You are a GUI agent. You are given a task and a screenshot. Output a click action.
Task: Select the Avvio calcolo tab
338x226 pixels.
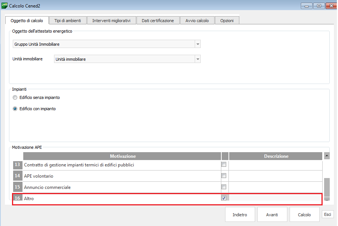click(x=197, y=21)
